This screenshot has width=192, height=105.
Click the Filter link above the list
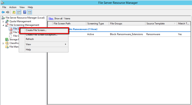point(51,19)
